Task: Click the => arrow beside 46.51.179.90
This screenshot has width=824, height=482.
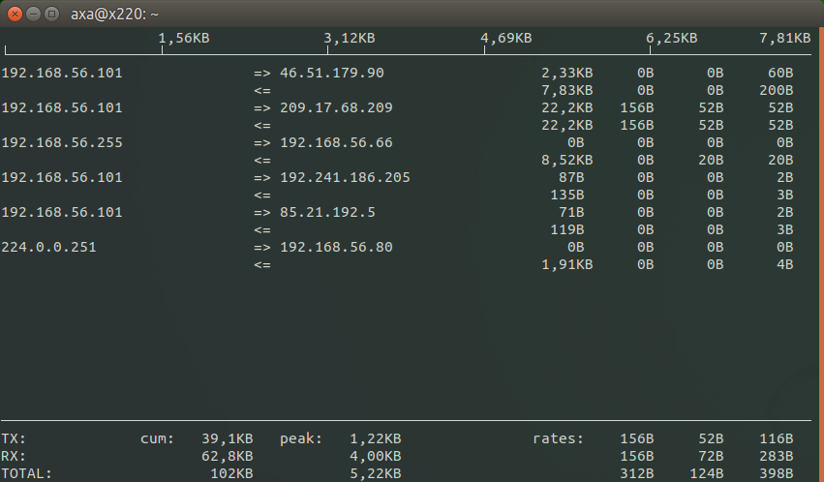Action: [x=262, y=74]
